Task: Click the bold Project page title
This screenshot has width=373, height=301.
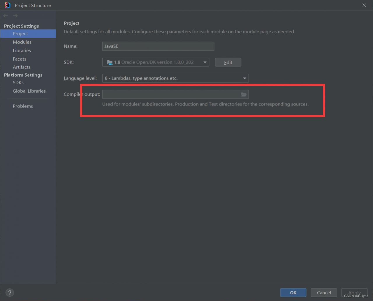Action: (x=72, y=23)
